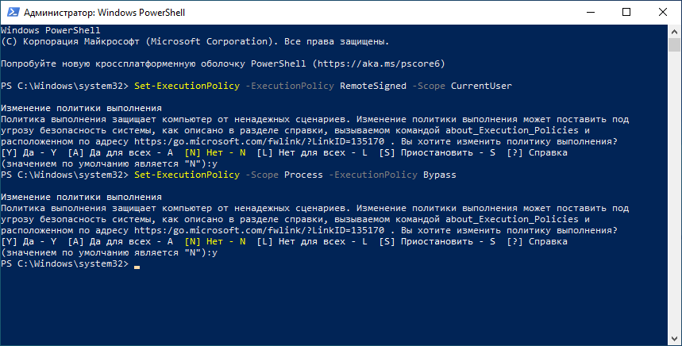682x346 pixels.
Task: Minimize the PowerShell window
Action: coord(590,12)
